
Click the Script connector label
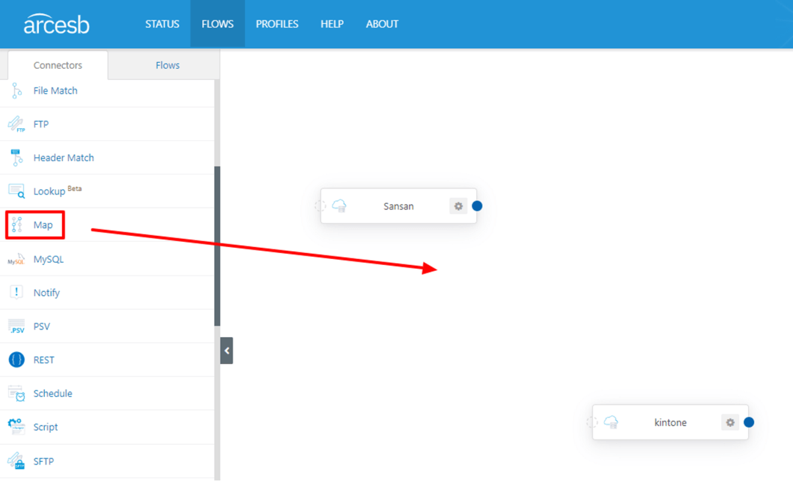pos(46,427)
